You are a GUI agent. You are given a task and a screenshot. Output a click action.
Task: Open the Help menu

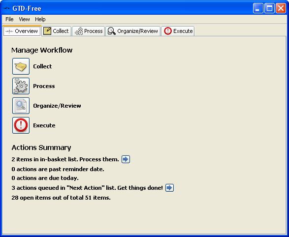point(40,19)
